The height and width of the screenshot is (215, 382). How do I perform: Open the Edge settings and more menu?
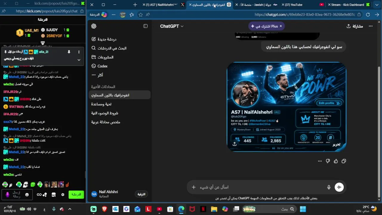113,15
